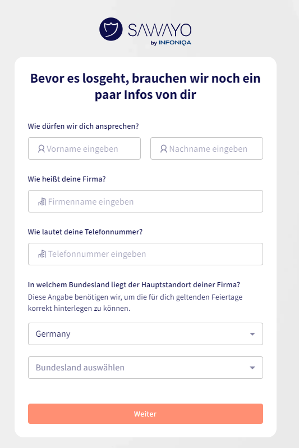Viewport: 299px width, 448px height.
Task: Click the SAWAYO wordmark text
Action: tap(160, 30)
